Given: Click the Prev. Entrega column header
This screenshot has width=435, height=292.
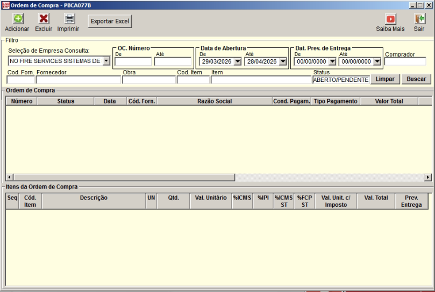Looking at the screenshot, I should click(x=411, y=201).
